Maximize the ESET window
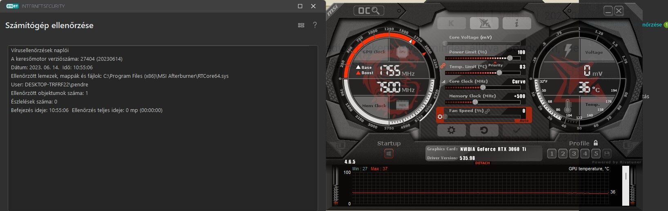 tap(300, 6)
